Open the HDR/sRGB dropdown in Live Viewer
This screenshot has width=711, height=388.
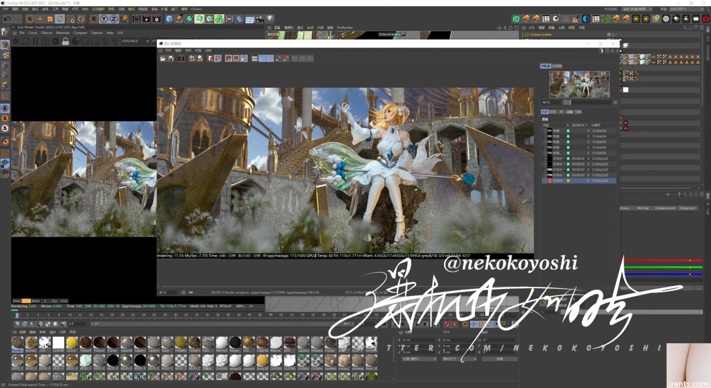tap(135, 41)
